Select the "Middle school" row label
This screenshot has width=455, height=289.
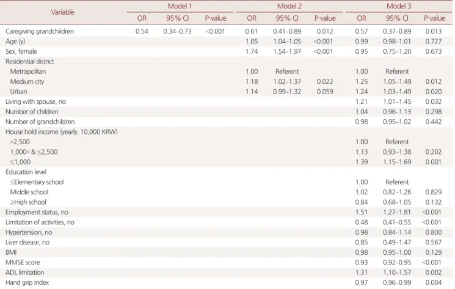tap(29, 192)
